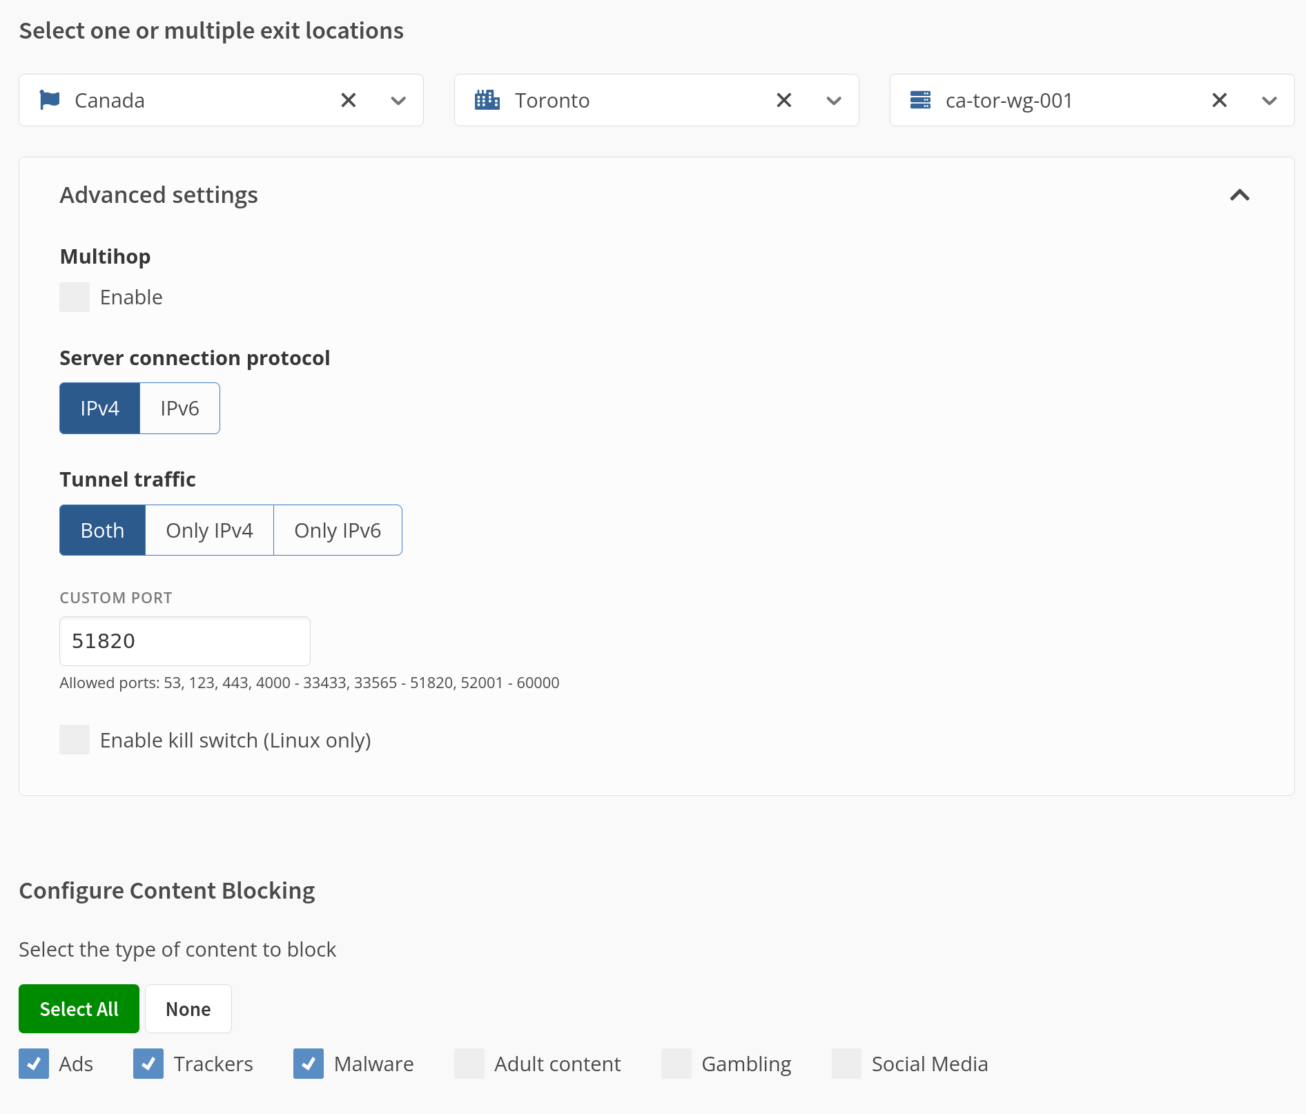This screenshot has height=1114, width=1306.
Task: Click the custom port input field
Action: pos(184,641)
